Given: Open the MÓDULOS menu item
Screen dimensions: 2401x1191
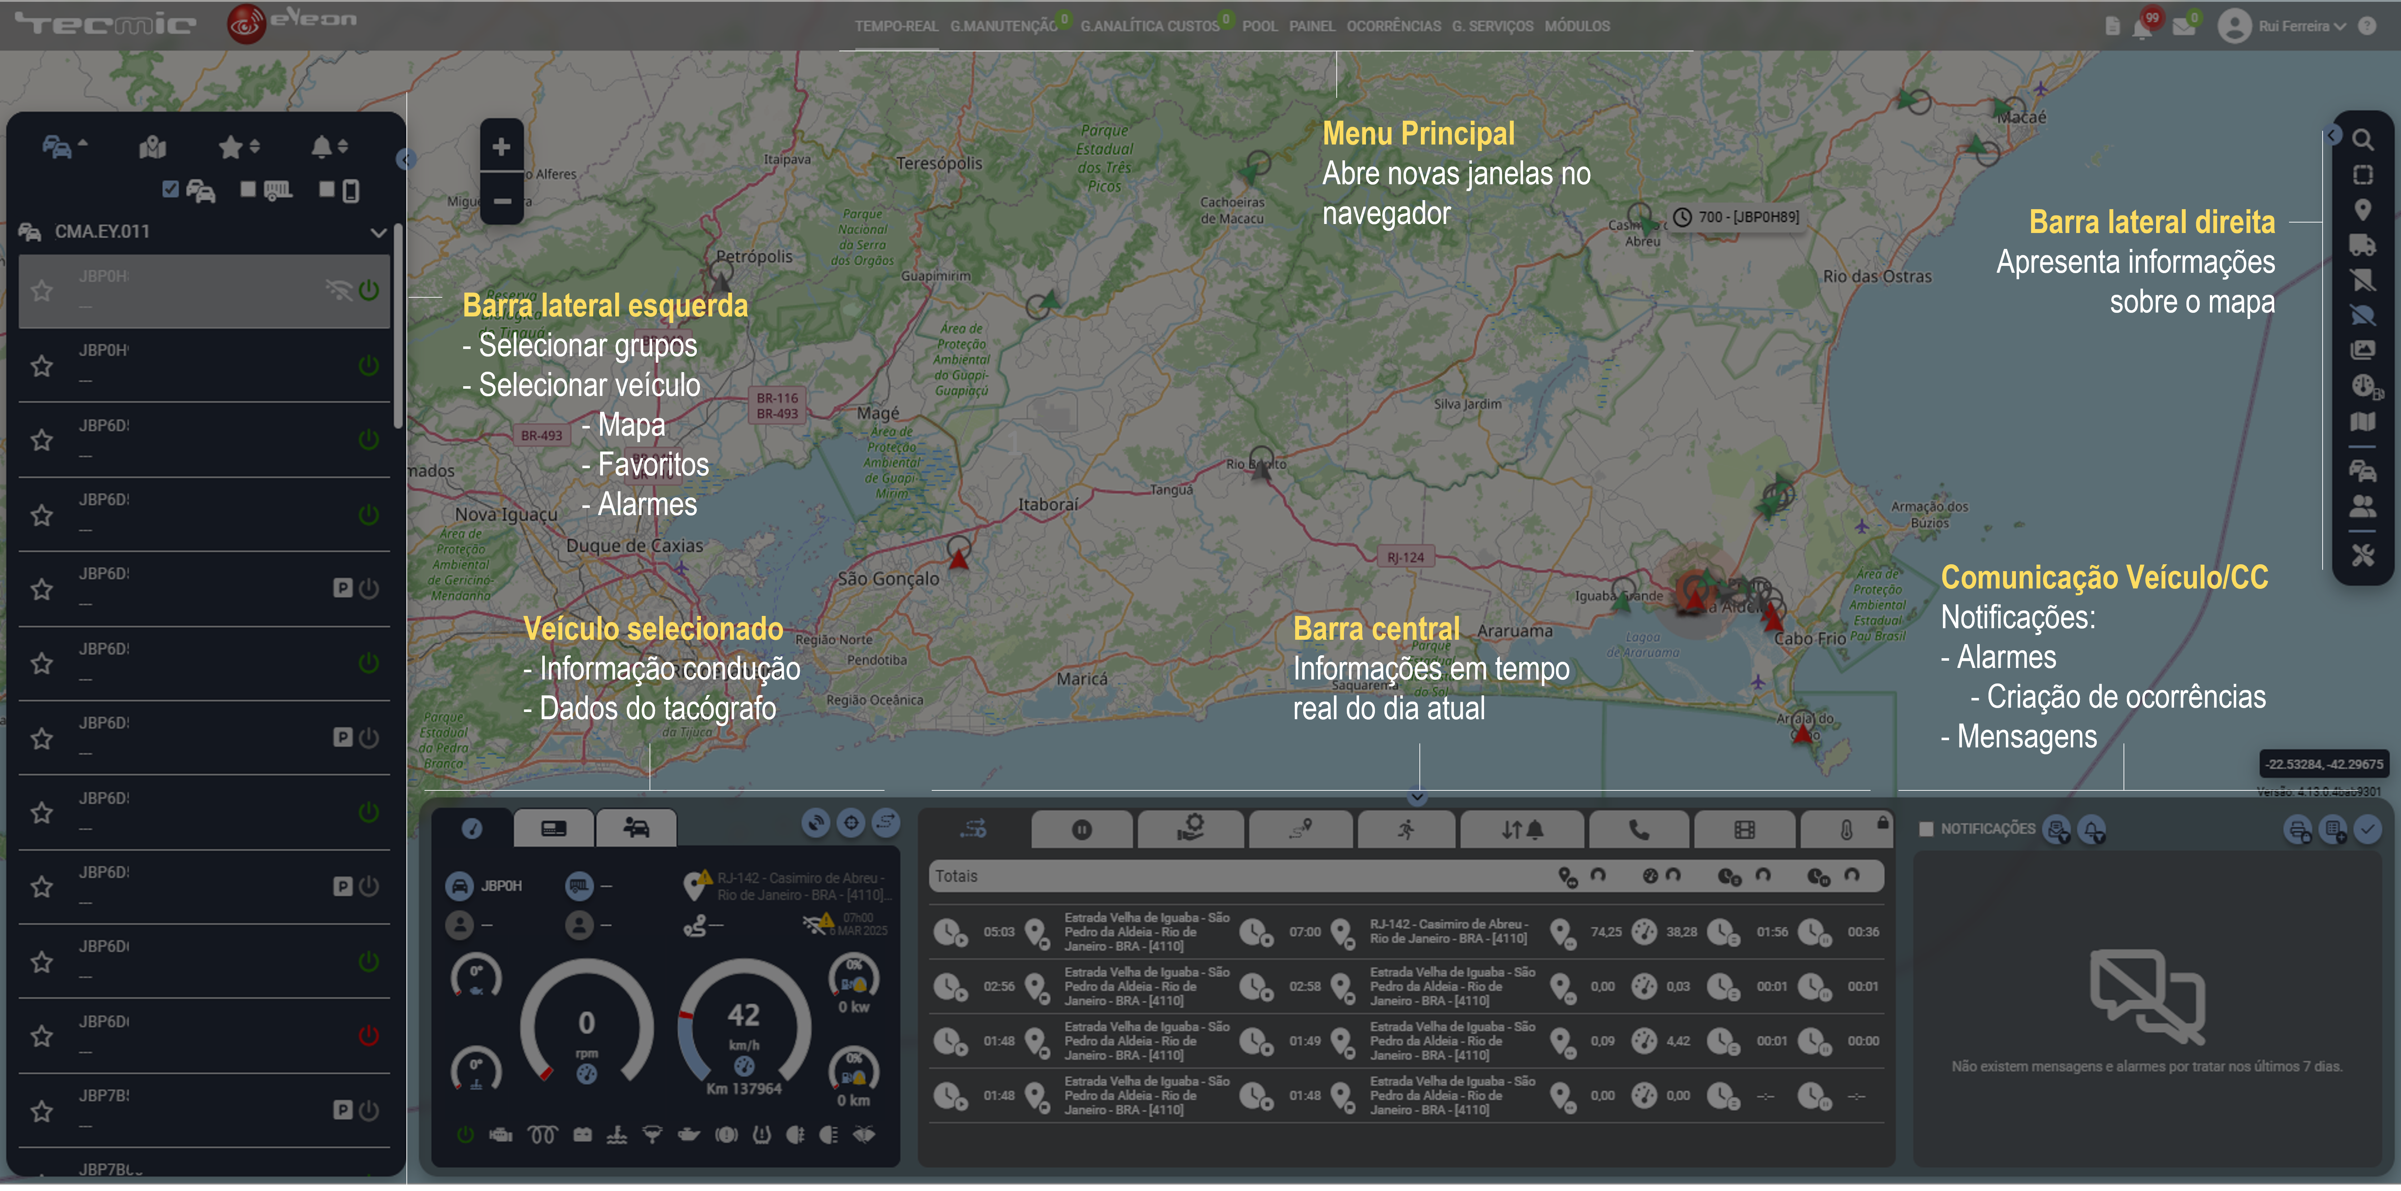Looking at the screenshot, I should pos(1576,26).
